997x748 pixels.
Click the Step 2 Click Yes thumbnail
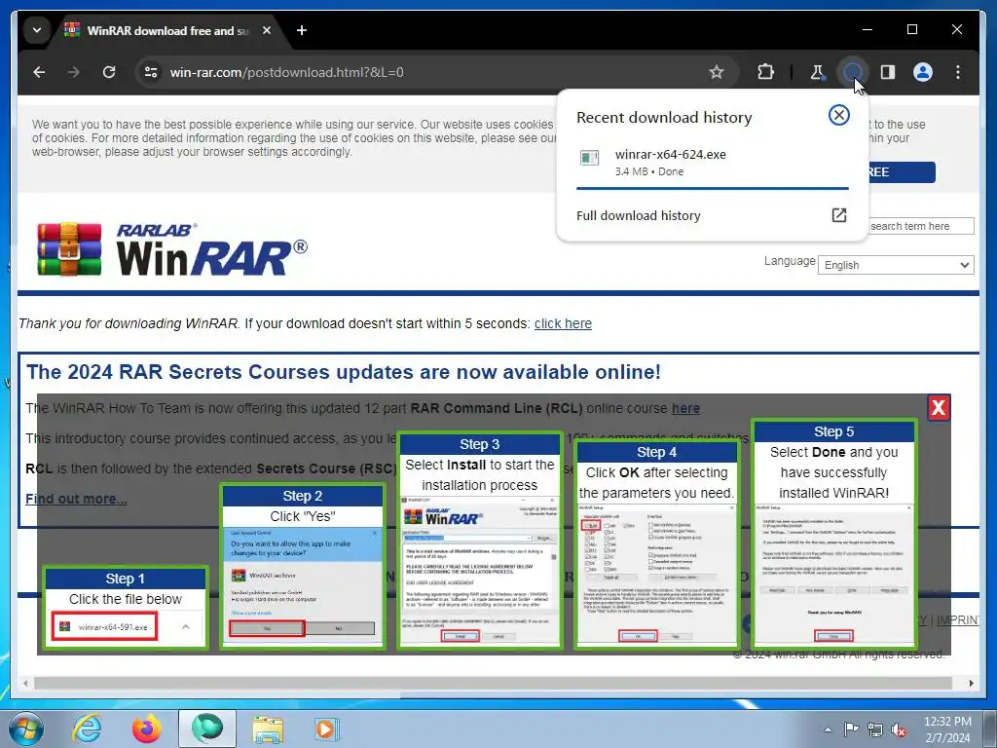303,566
